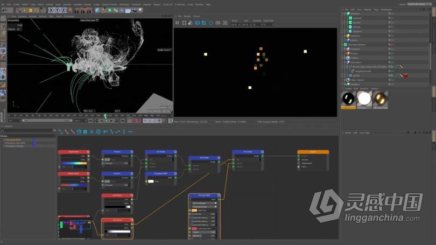Click the first blue icon in preview toolbar

tap(198, 23)
